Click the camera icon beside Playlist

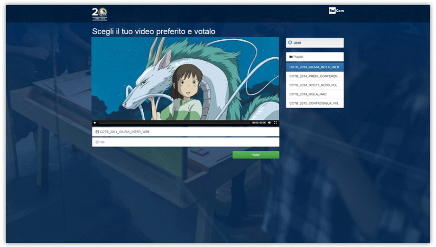coord(291,57)
